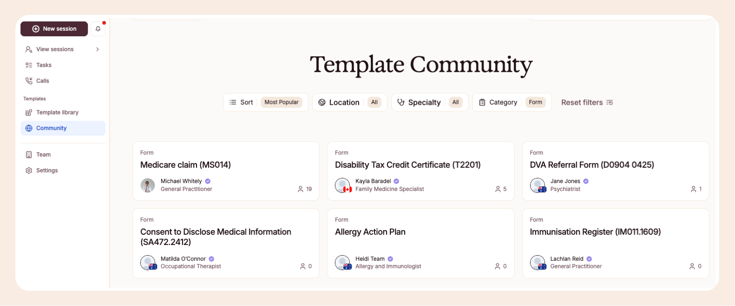Click the Specialty stethoscope icon
The width and height of the screenshot is (735, 306).
click(x=401, y=102)
